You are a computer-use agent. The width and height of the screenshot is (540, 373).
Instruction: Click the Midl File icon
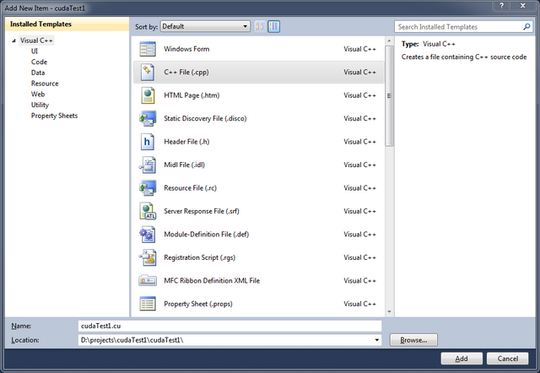[148, 165]
